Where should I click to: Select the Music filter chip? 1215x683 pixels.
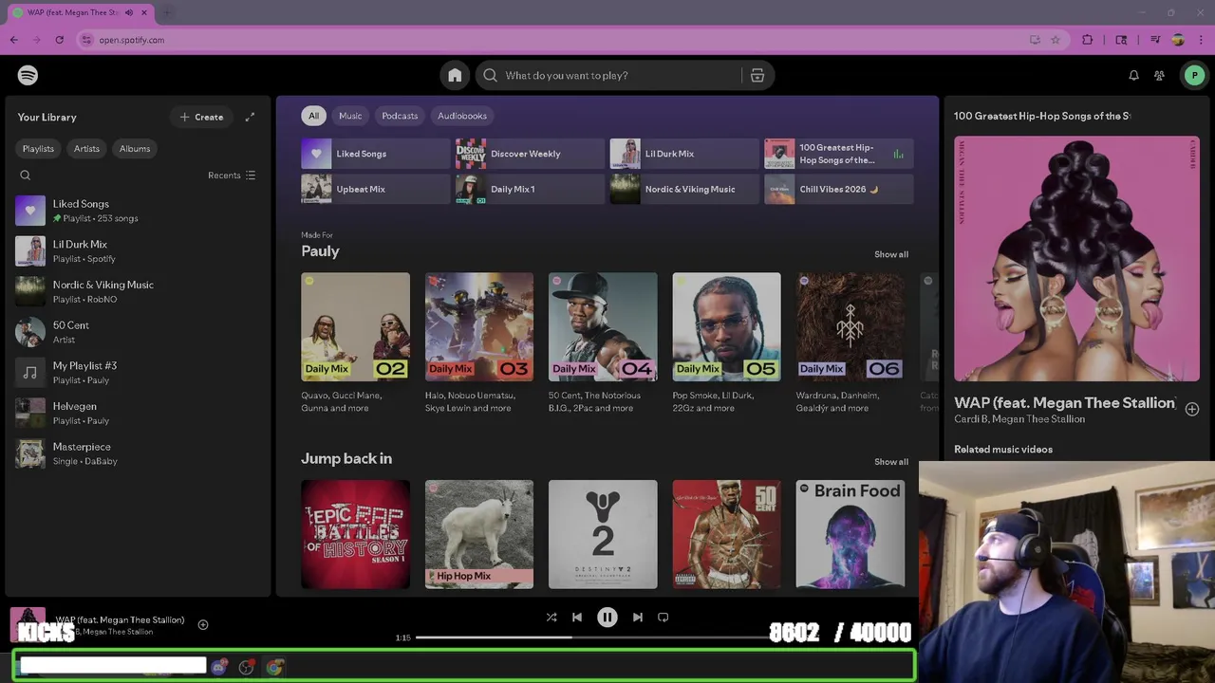(350, 116)
